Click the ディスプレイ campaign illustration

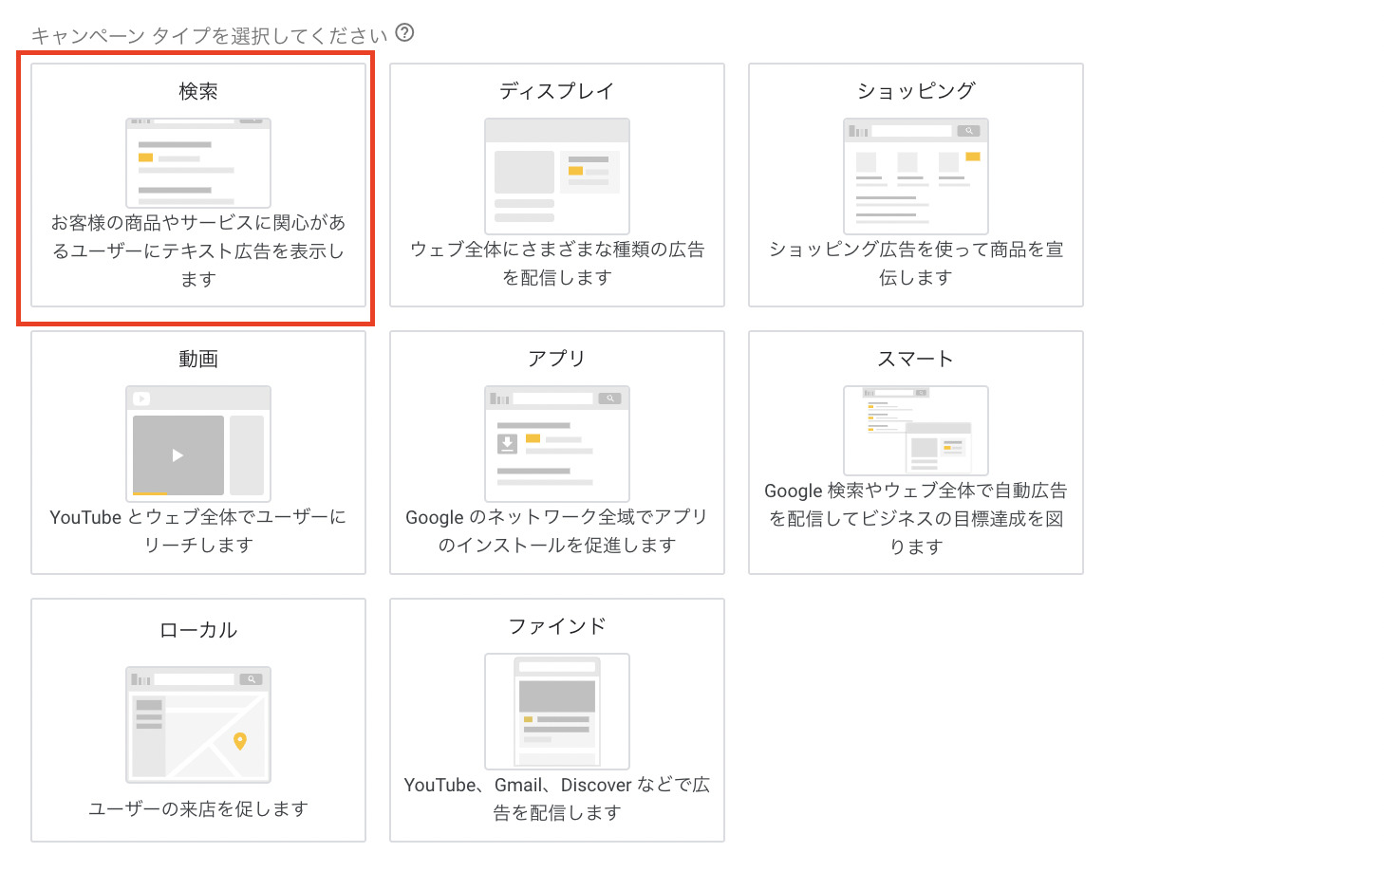point(557,176)
